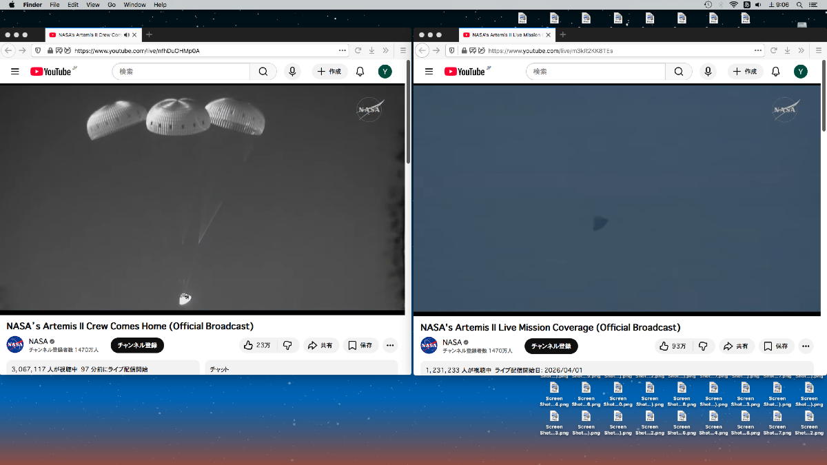Viewport: 827px width, 465px height.
Task: Open the View menu
Action: coord(92,5)
